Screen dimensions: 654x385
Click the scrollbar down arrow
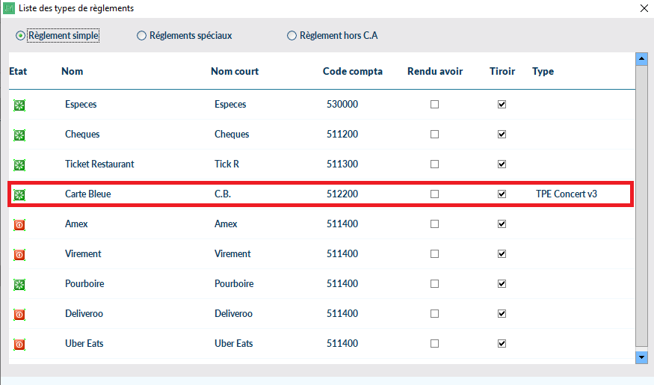click(x=641, y=357)
